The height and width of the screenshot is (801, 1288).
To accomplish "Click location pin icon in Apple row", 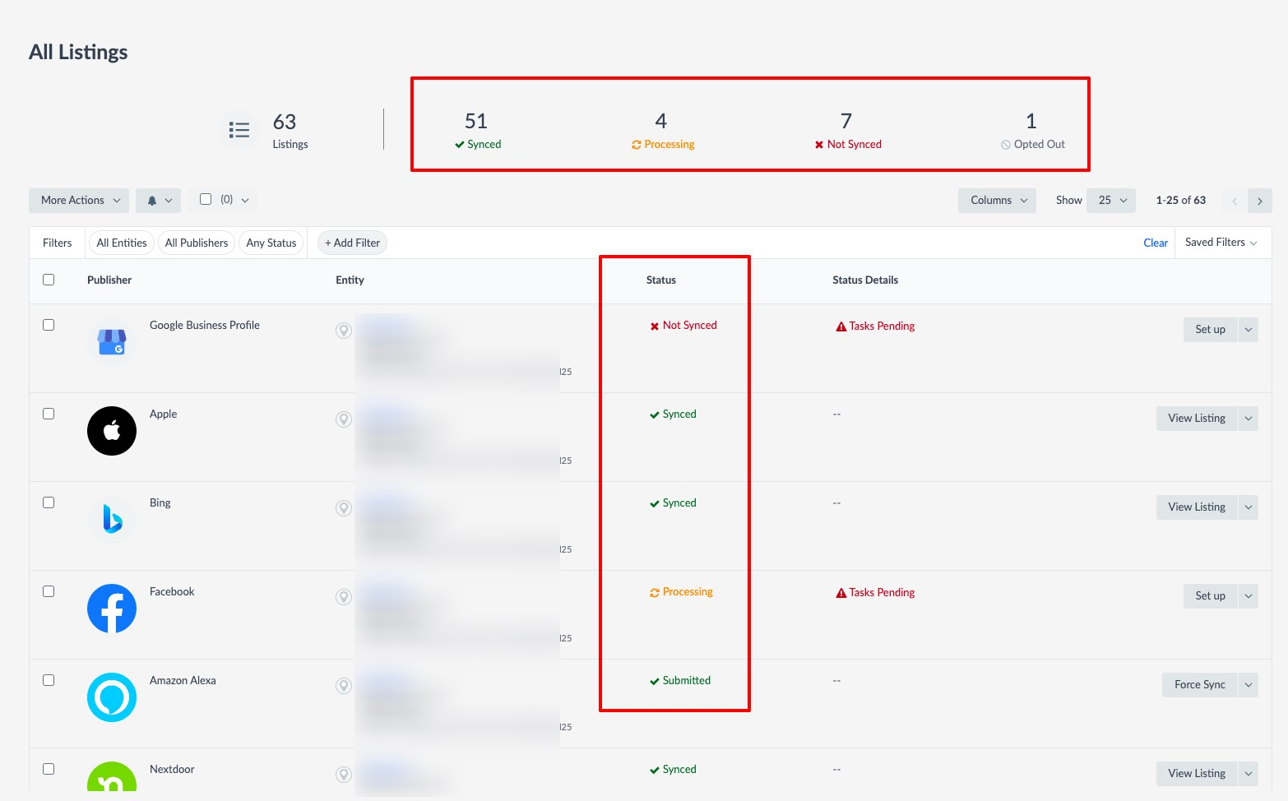I will (344, 419).
